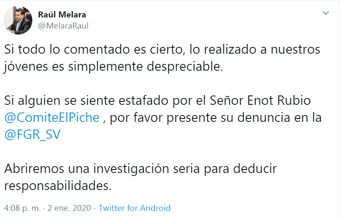Open the tweet options chevron menu
Viewport: 342px width, 219px height.
[x=326, y=14]
